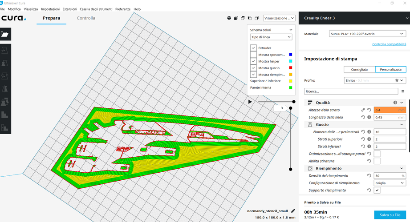Show info for Larghezza della linea

click(x=369, y=117)
